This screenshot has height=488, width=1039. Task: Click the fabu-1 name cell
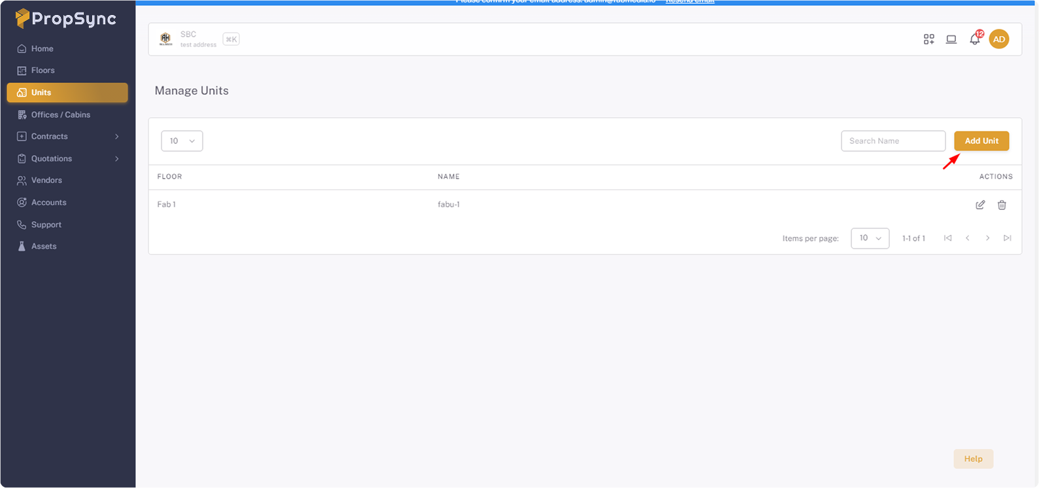click(x=449, y=205)
